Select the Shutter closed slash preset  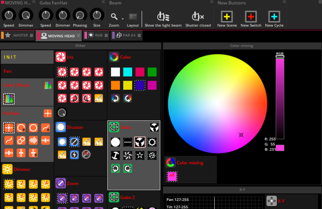tap(74, 142)
